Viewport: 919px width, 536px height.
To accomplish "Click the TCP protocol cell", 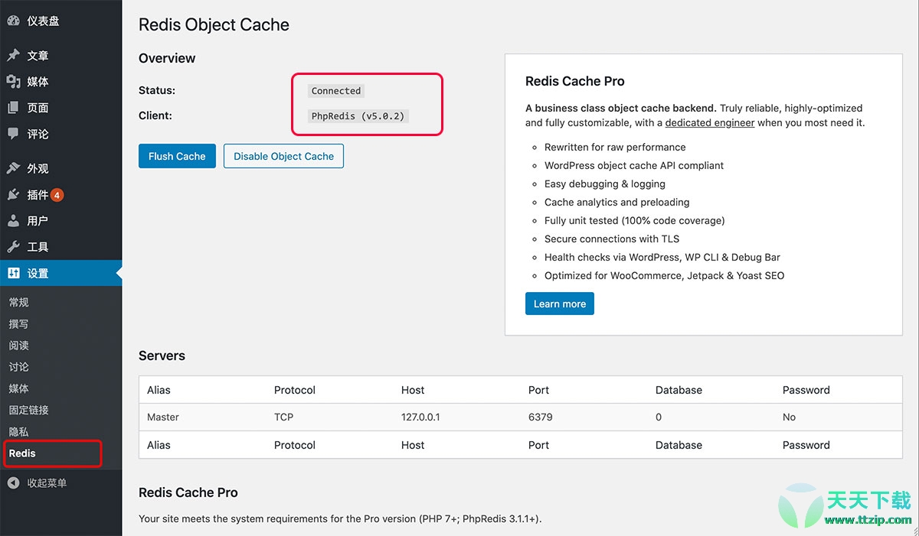I will tap(283, 417).
